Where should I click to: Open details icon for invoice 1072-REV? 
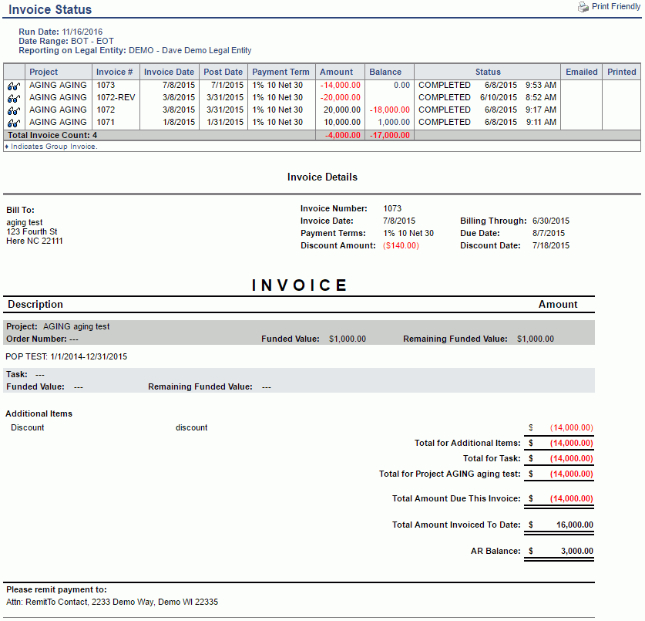14,98
